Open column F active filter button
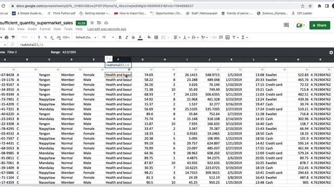The image size is (334, 187). click(x=129, y=70)
